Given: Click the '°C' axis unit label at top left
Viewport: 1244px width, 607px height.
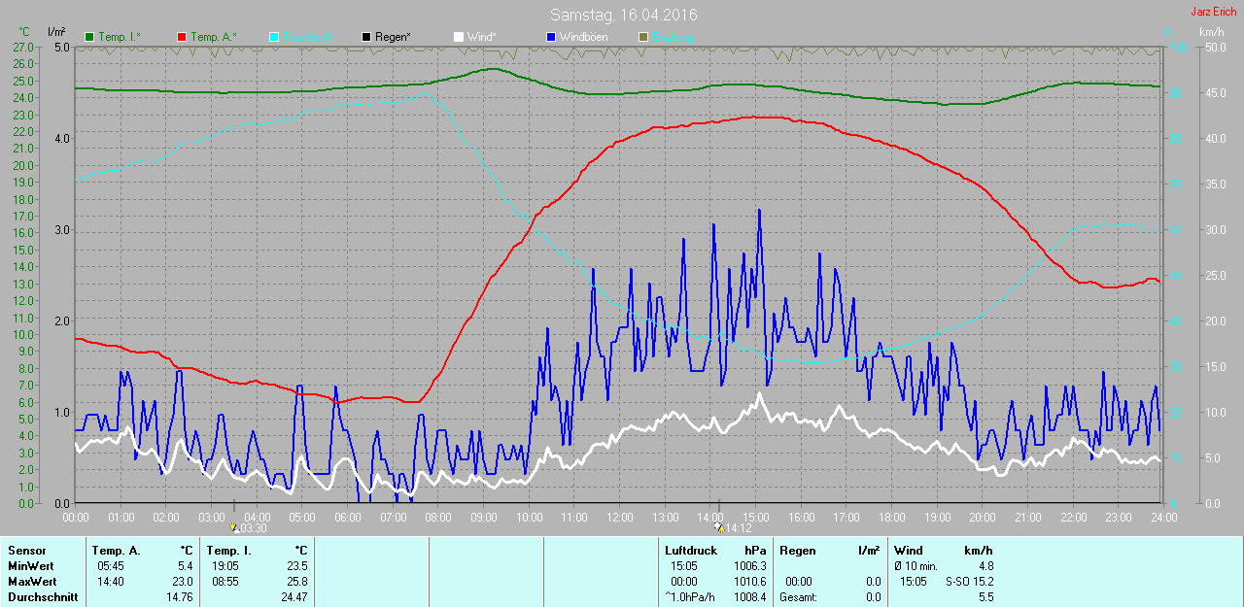Looking at the screenshot, I should pos(23,32).
